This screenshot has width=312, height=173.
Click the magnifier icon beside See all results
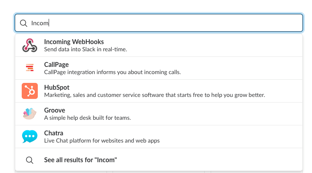[29, 160]
